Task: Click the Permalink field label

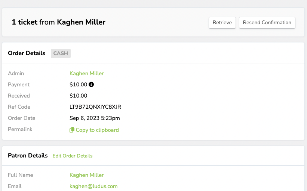Action: [20, 129]
